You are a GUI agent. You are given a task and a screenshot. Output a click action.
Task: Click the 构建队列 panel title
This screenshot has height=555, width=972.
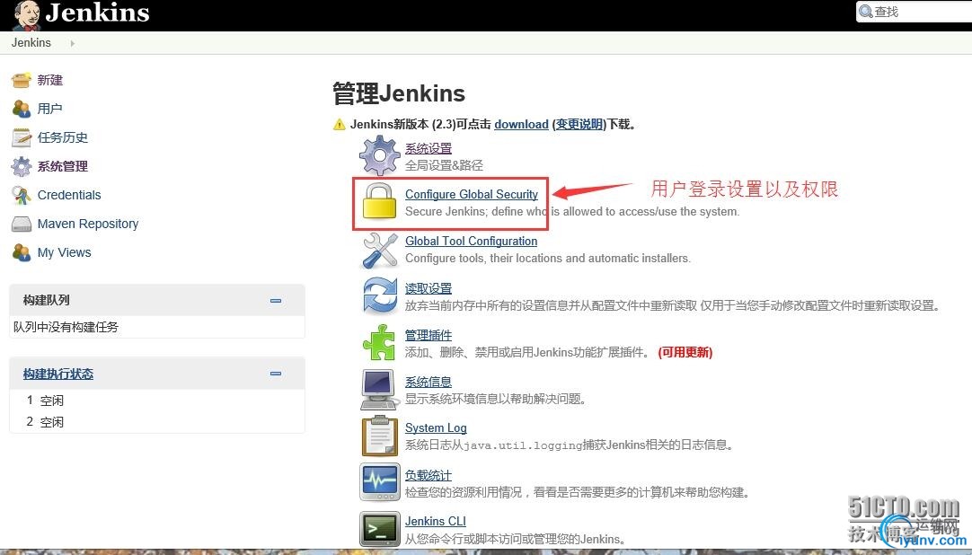pyautogui.click(x=47, y=301)
